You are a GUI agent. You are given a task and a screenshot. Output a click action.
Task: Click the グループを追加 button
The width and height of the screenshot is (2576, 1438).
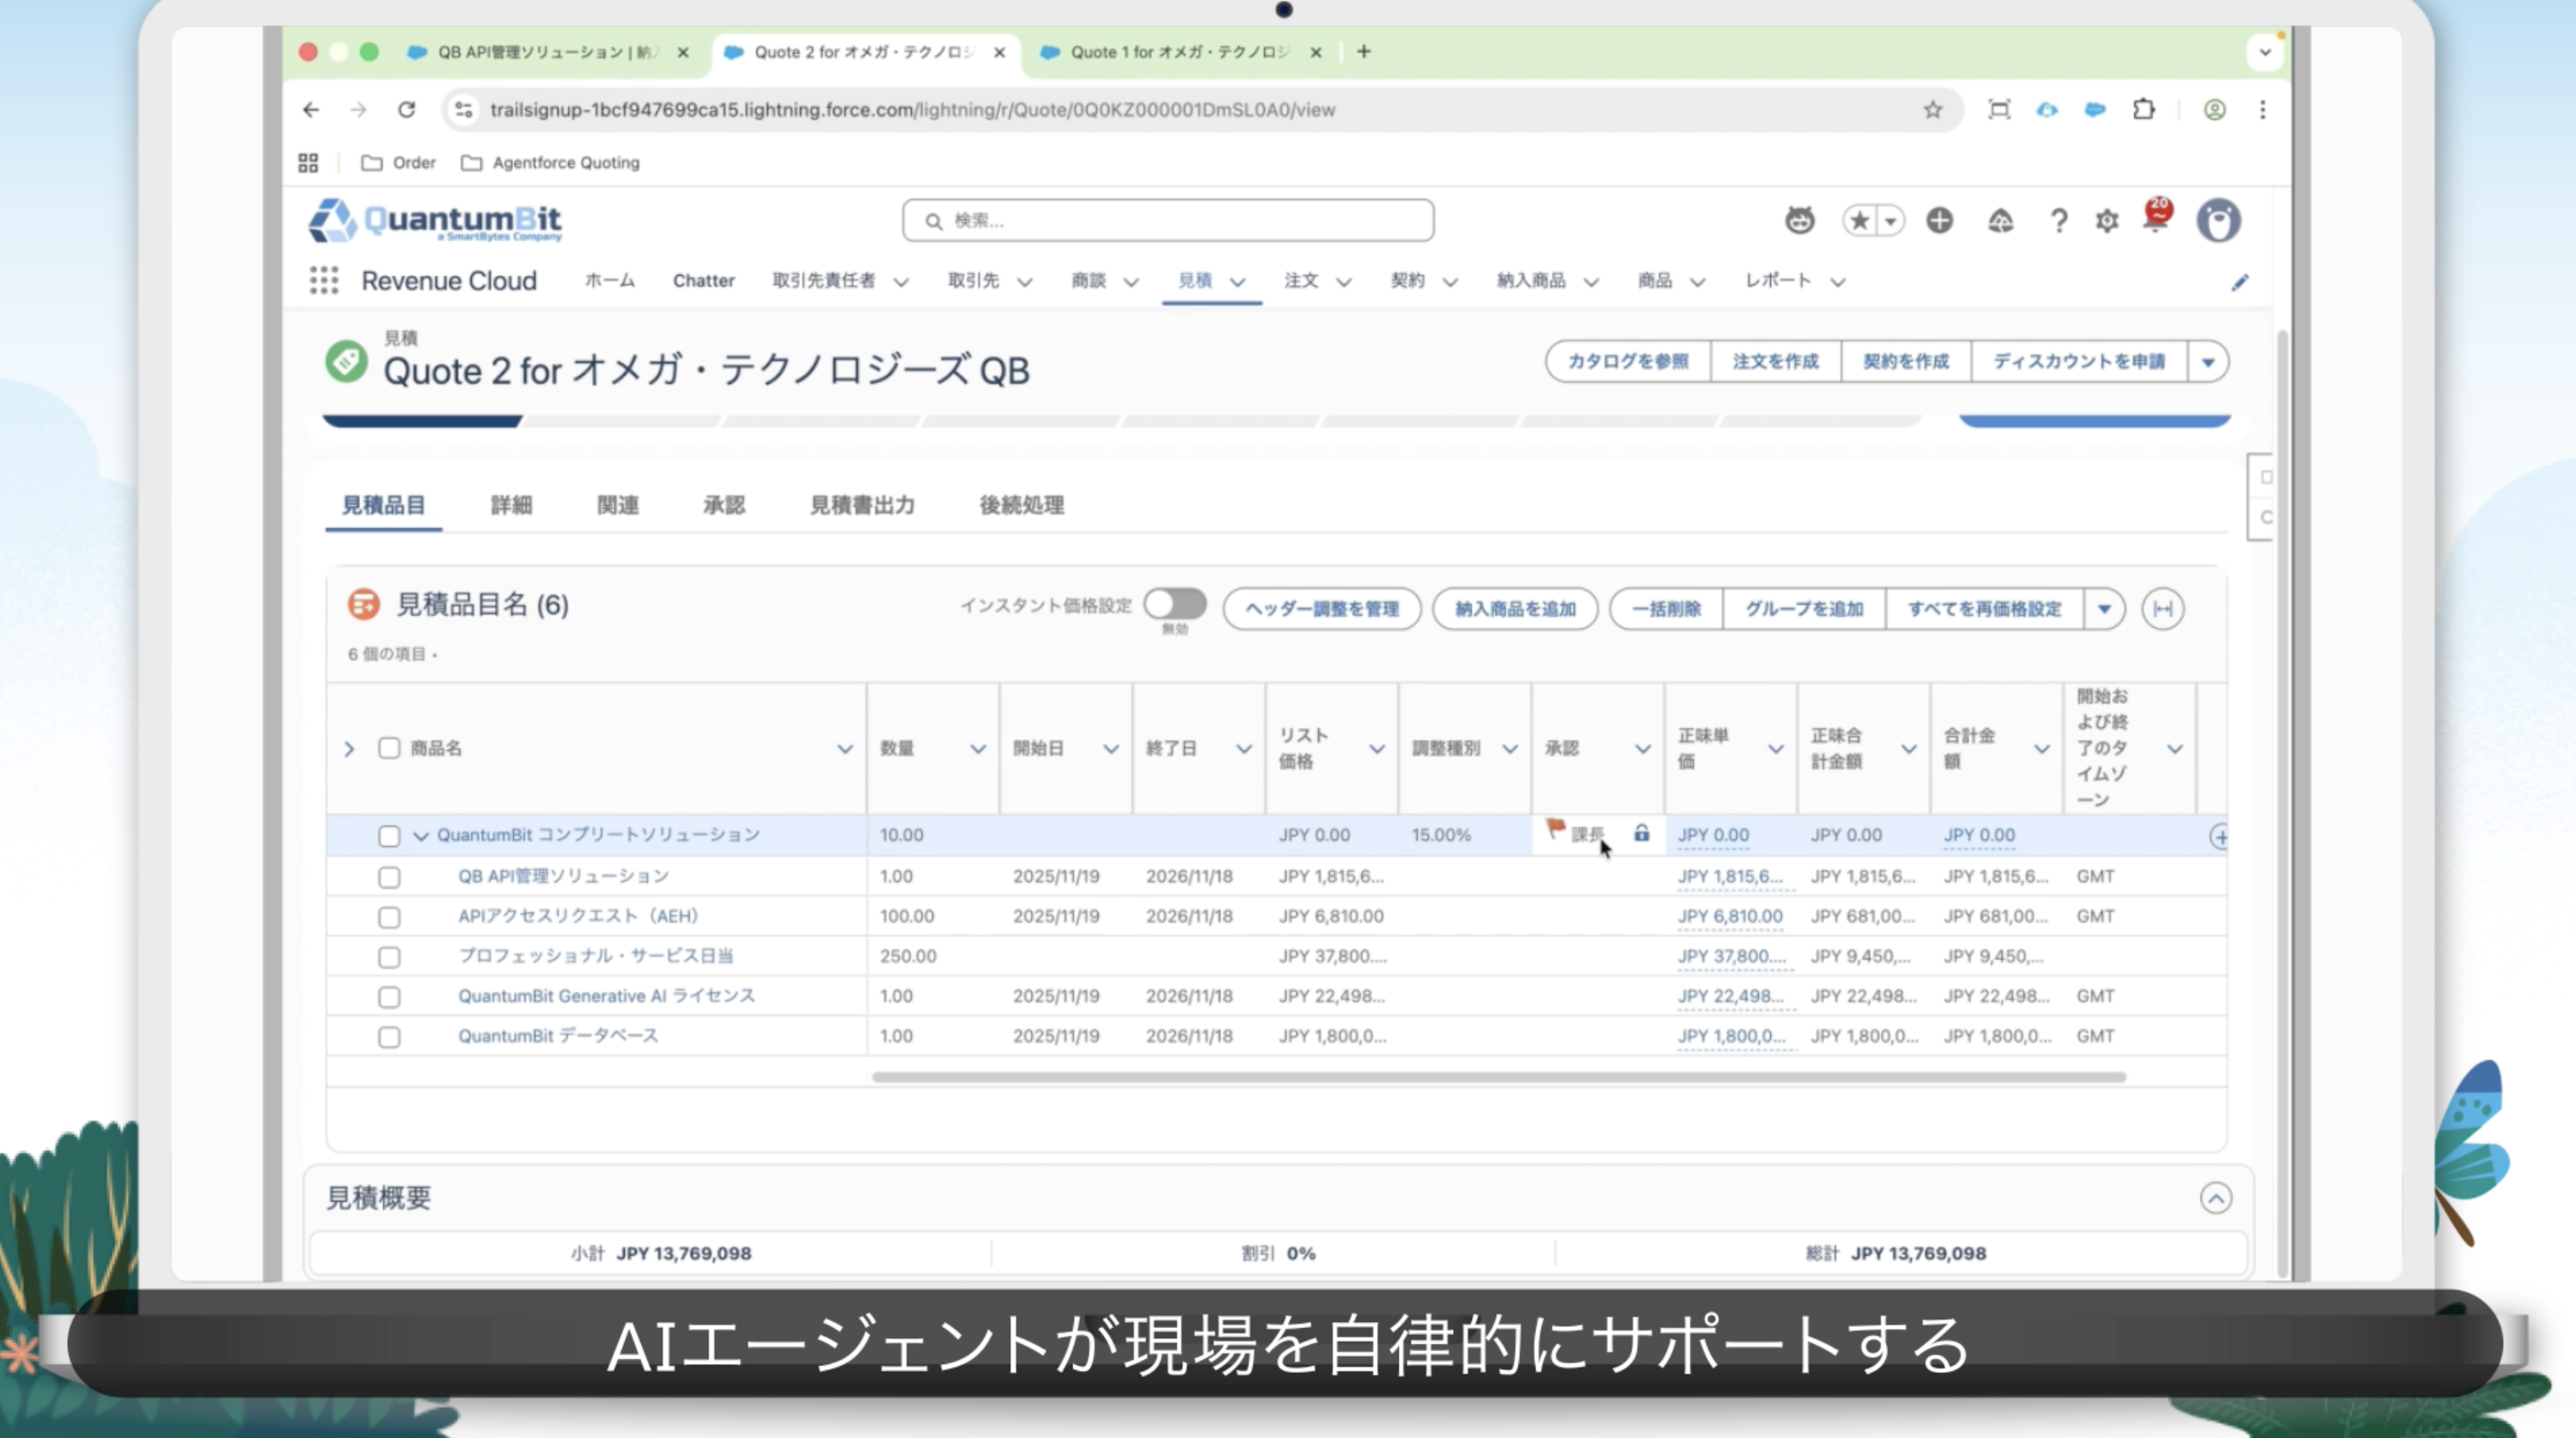tap(1804, 609)
